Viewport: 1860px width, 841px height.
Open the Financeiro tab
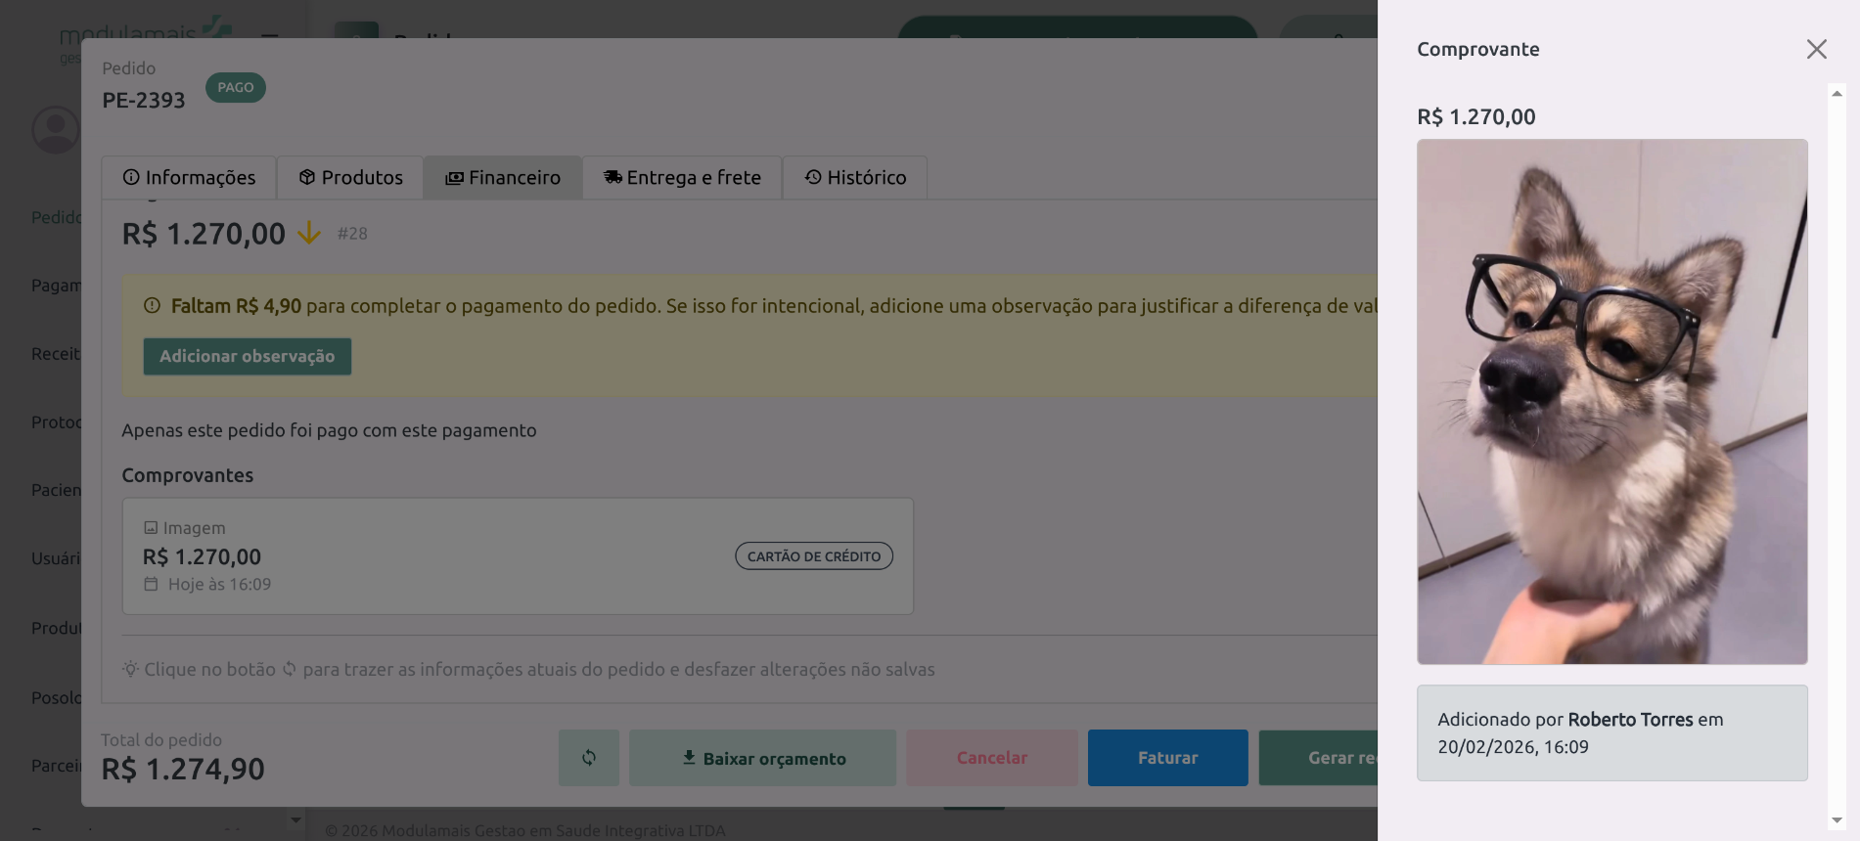[x=503, y=178]
